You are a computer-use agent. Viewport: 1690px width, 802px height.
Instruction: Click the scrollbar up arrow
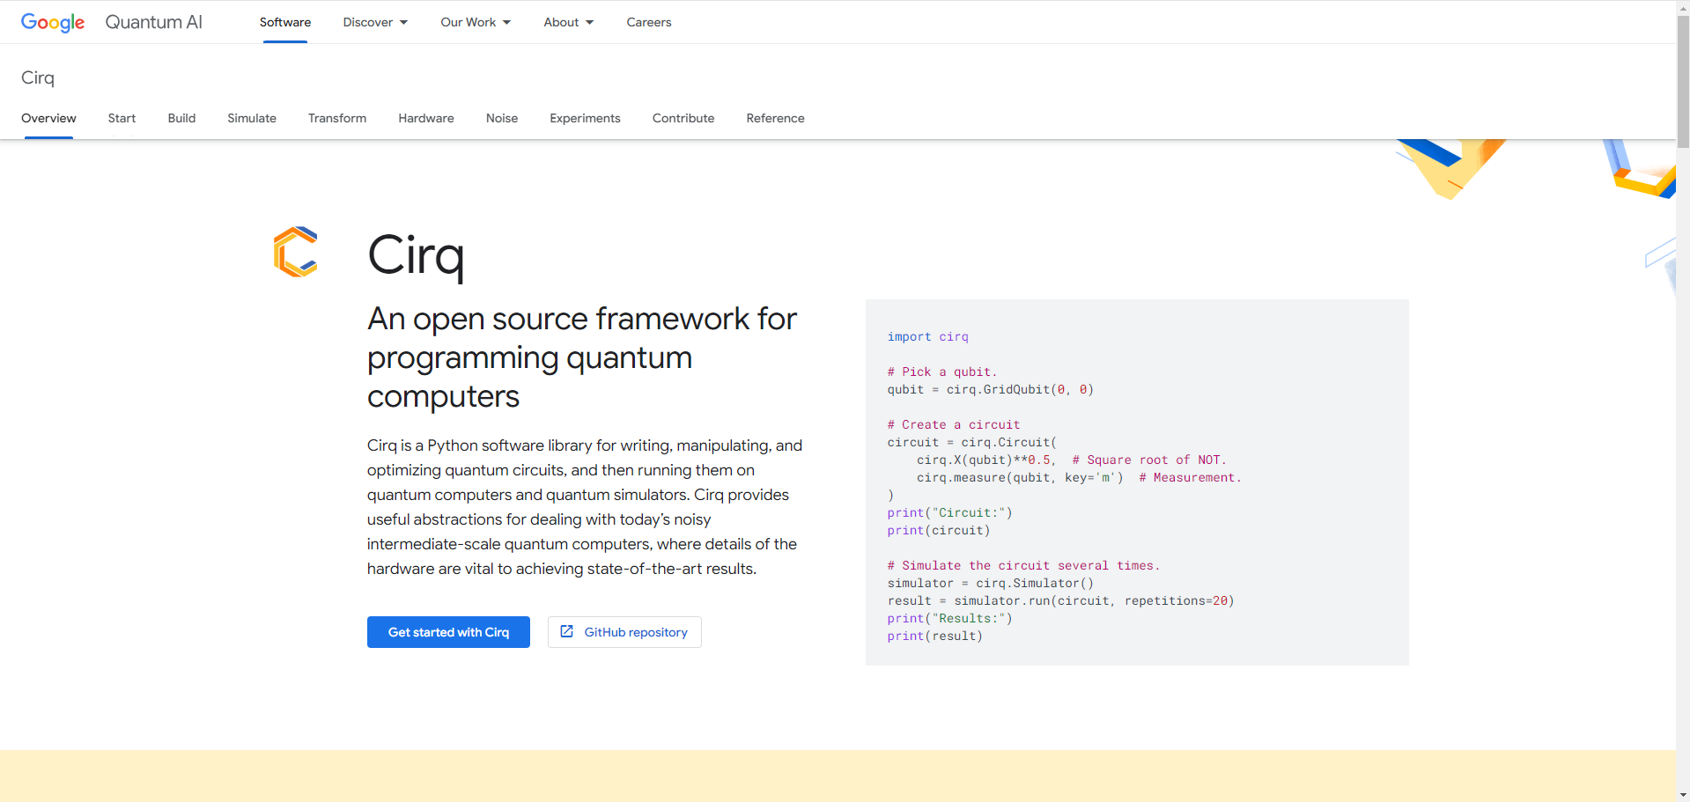pos(1683,7)
